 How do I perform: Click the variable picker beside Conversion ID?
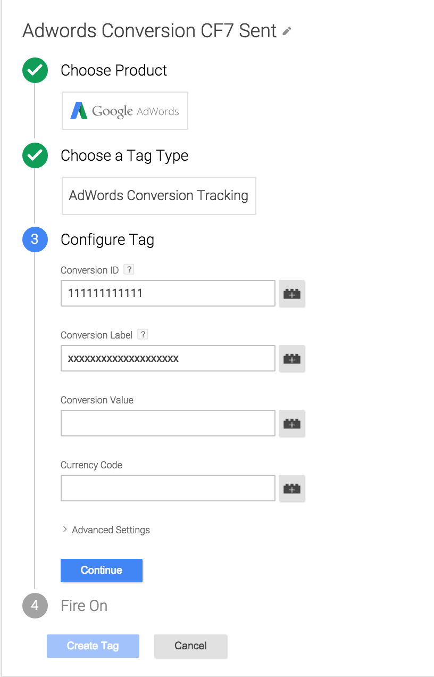[292, 293]
